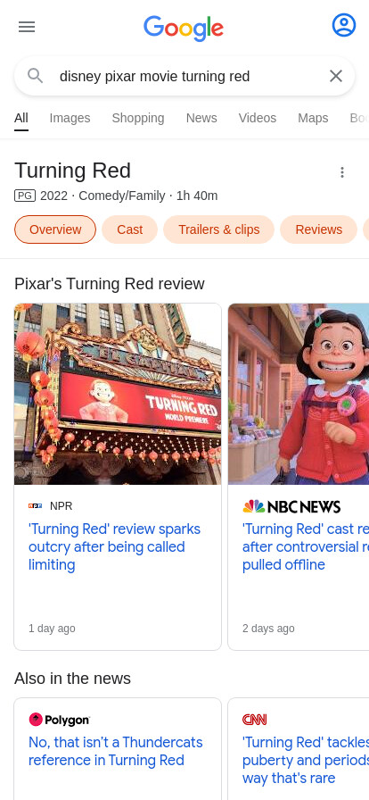Select the Maps tab
This screenshot has width=369, height=800.
pyautogui.click(x=313, y=118)
